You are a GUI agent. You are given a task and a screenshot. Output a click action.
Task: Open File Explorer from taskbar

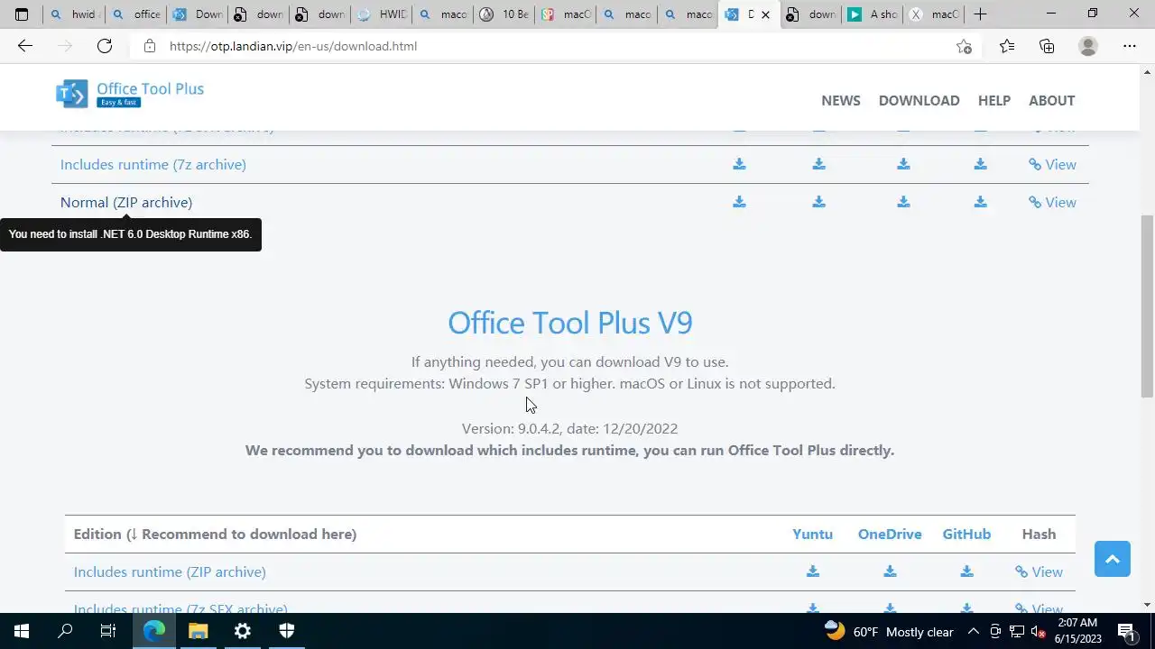199,631
